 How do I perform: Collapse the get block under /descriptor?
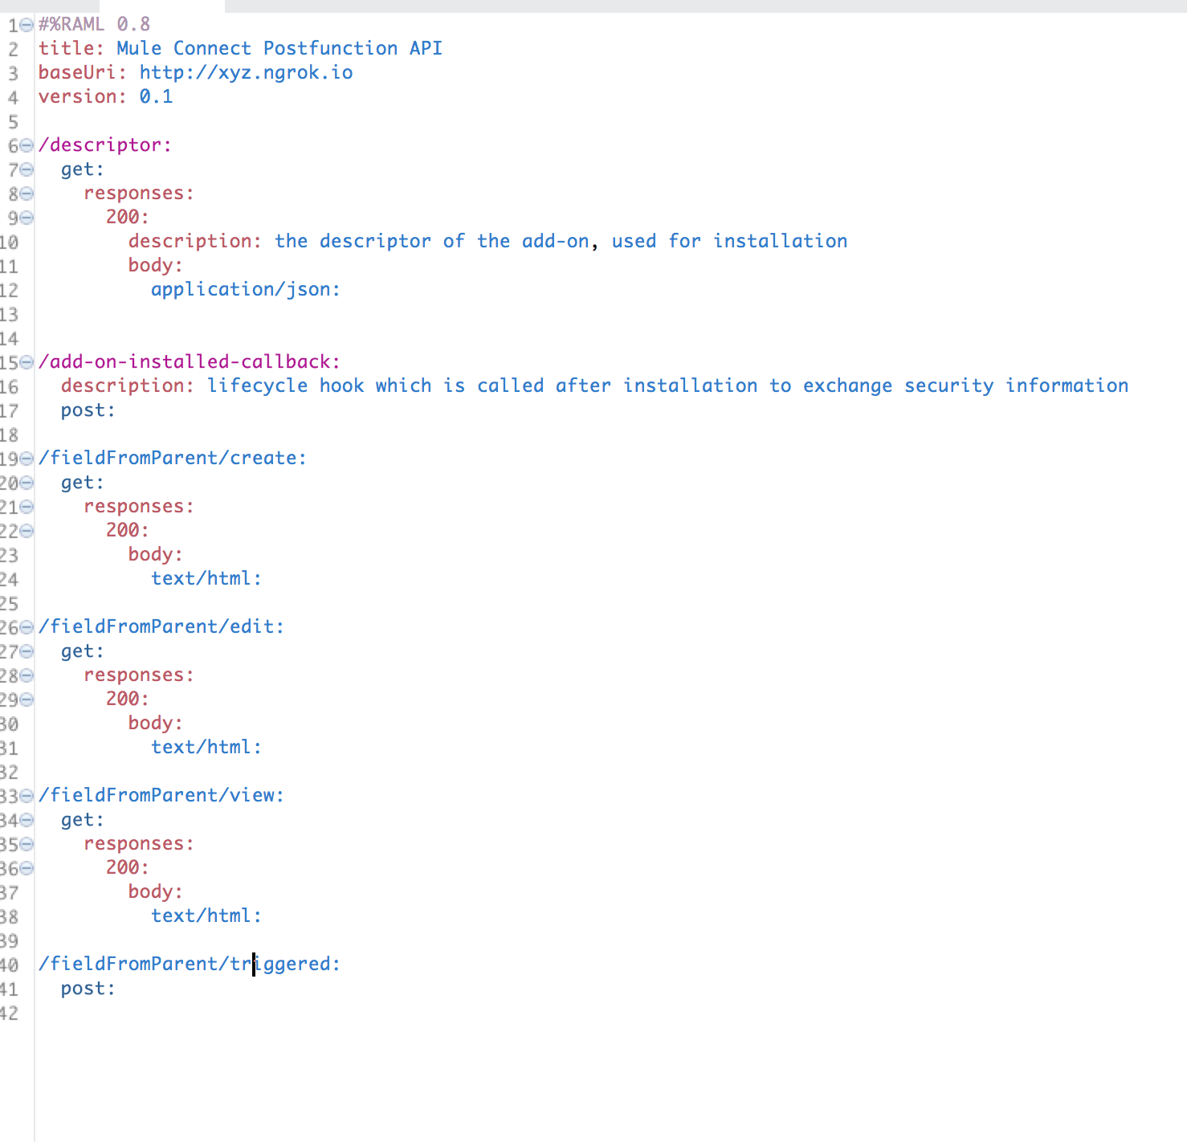coord(26,170)
